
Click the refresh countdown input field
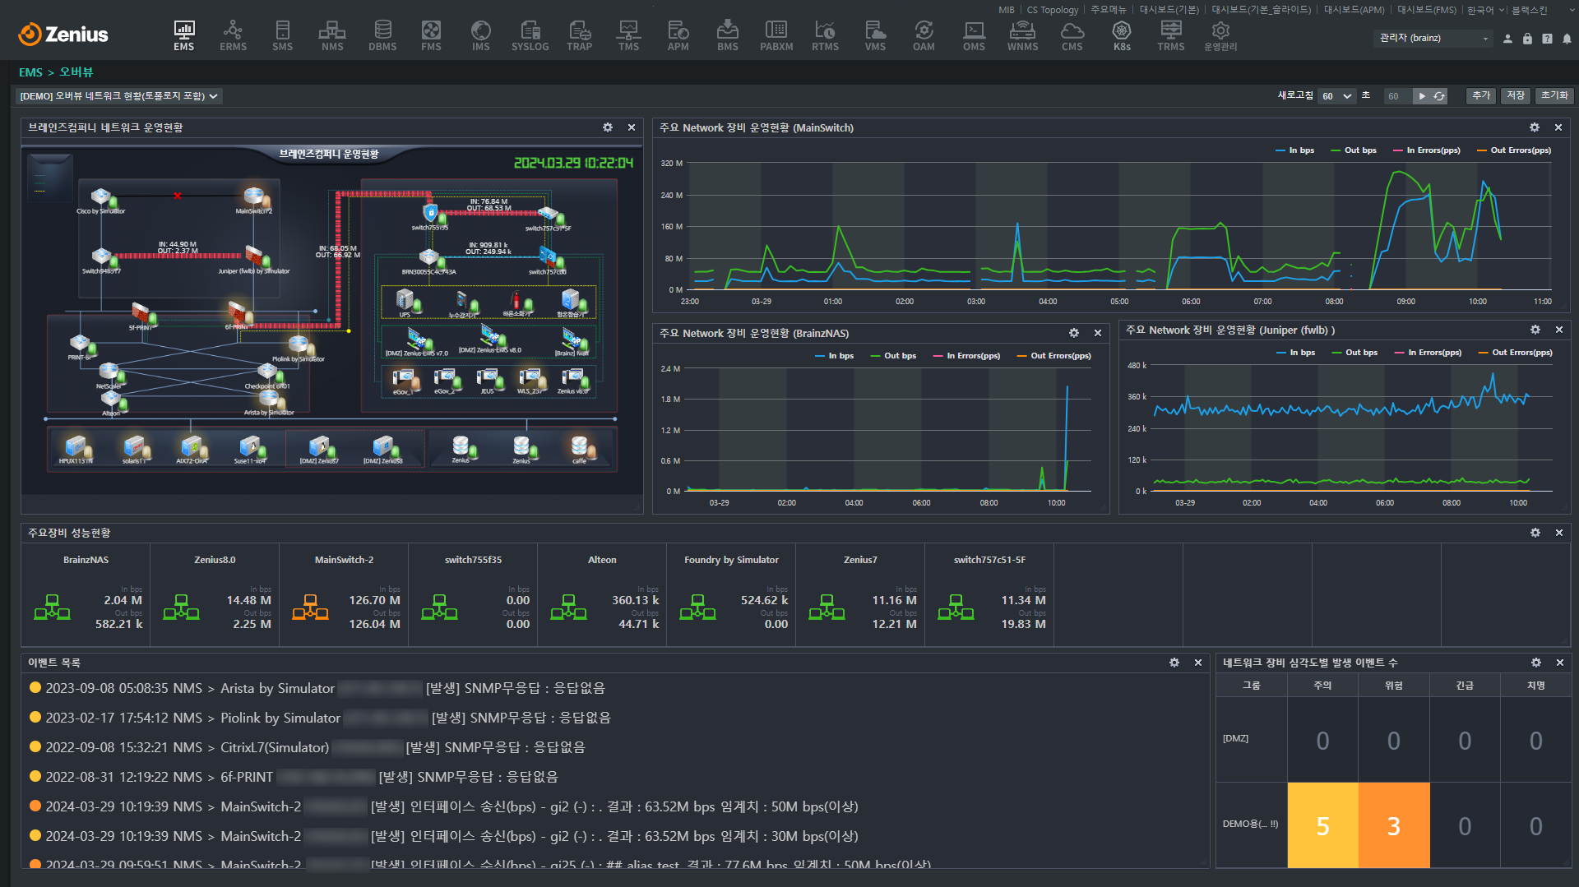click(x=1397, y=96)
